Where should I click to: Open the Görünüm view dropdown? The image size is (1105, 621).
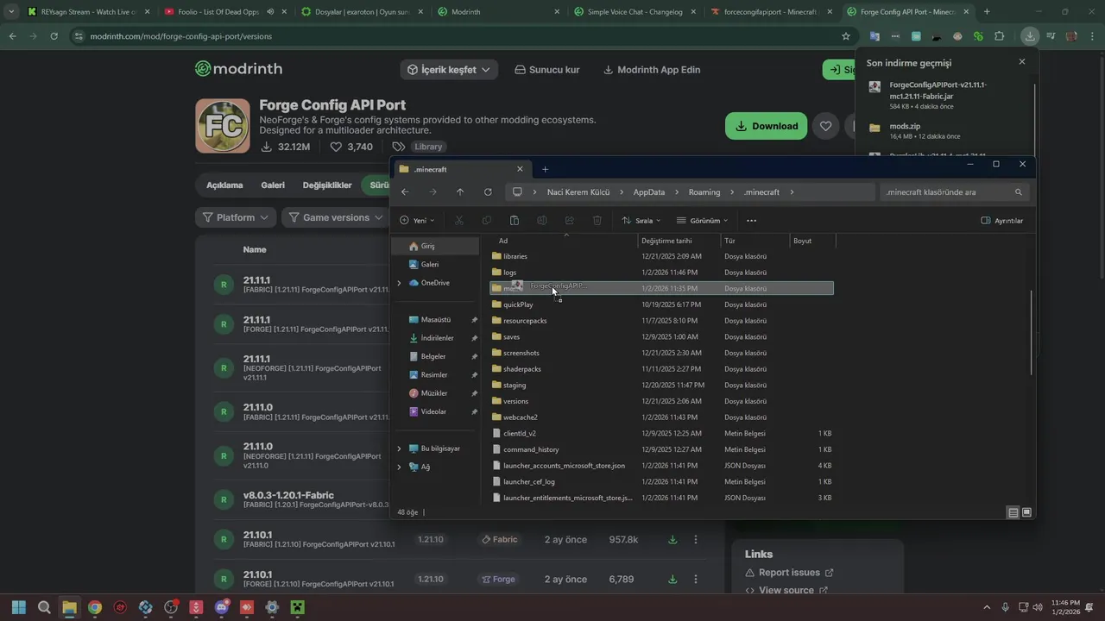(x=703, y=221)
